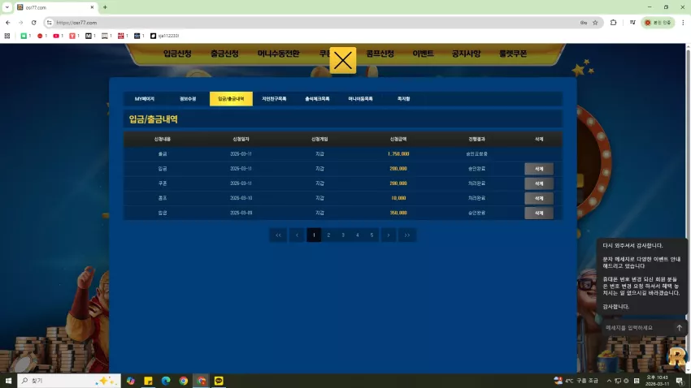Go to pagination page 2
Viewport: 691px width, 388px height.
[x=328, y=235]
